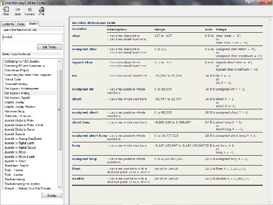Image resolution: width=273 pixels, height=205 pixels.
Task: Select topic Graphic Display
Action: pyautogui.click(x=14, y=102)
